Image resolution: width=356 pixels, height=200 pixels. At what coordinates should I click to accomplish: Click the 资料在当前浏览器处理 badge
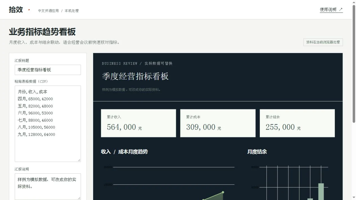pos(323,42)
